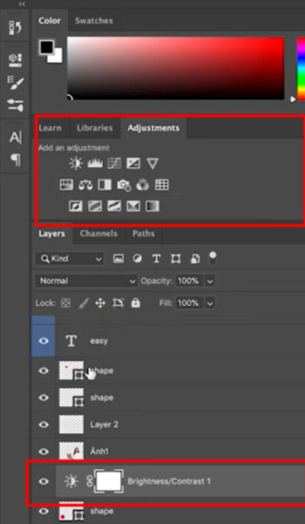
Task: Add a Color Balance adjustment
Action: coord(86,185)
